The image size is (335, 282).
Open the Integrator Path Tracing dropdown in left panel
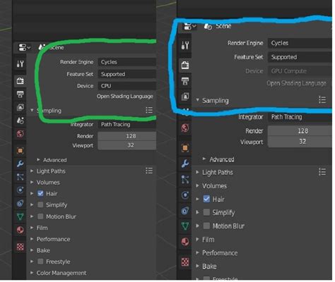coord(127,124)
